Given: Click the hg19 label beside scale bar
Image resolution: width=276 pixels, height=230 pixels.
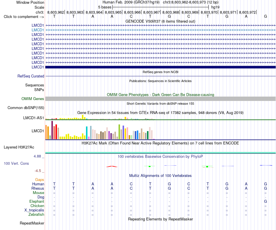Looking at the screenshot, I should pos(215,7).
